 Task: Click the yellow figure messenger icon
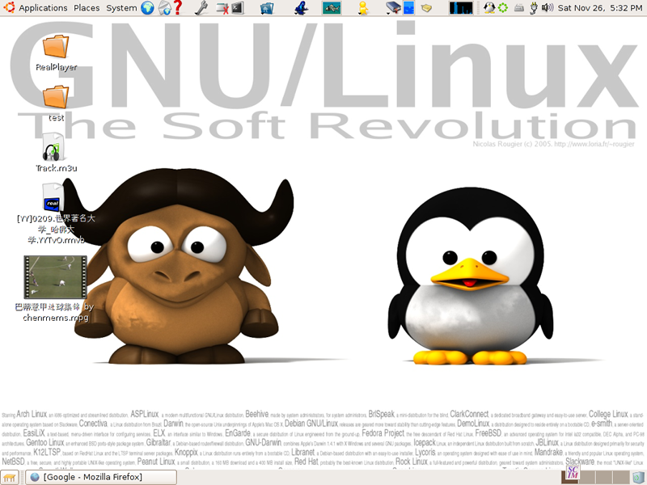[363, 8]
